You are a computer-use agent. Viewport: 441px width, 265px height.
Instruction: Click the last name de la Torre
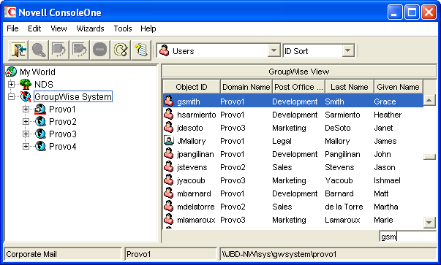[x=344, y=207]
